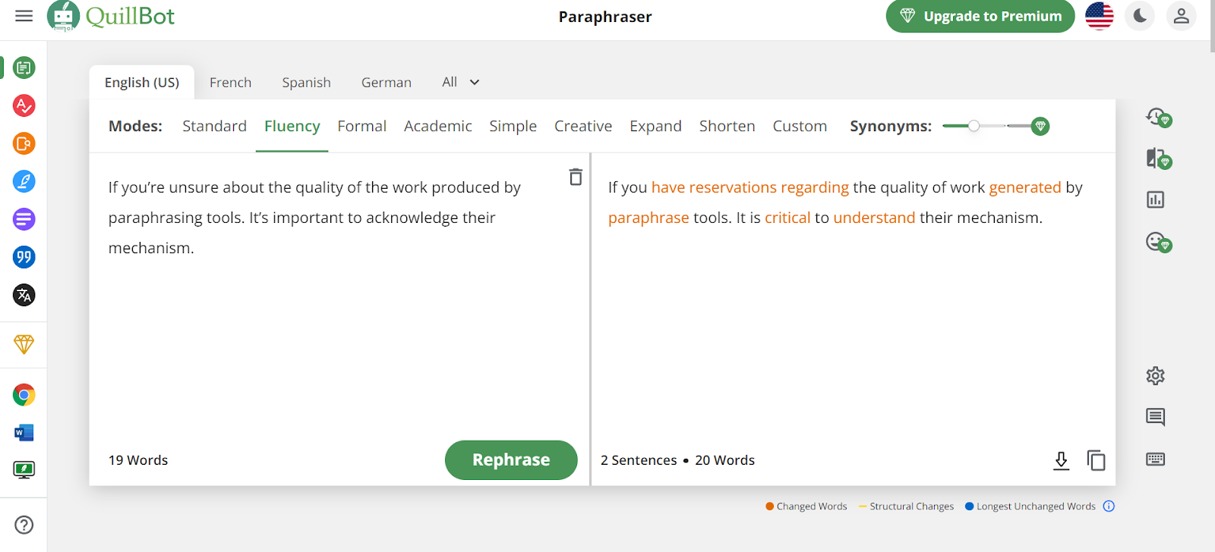Open the Feedback comment icon

tap(1156, 416)
